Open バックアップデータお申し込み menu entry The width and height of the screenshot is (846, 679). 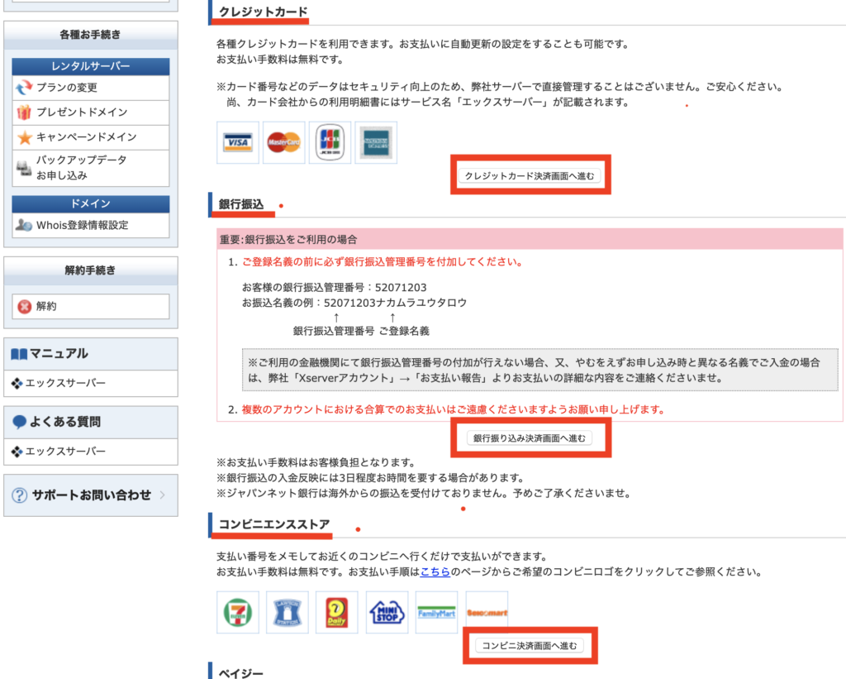pos(91,168)
